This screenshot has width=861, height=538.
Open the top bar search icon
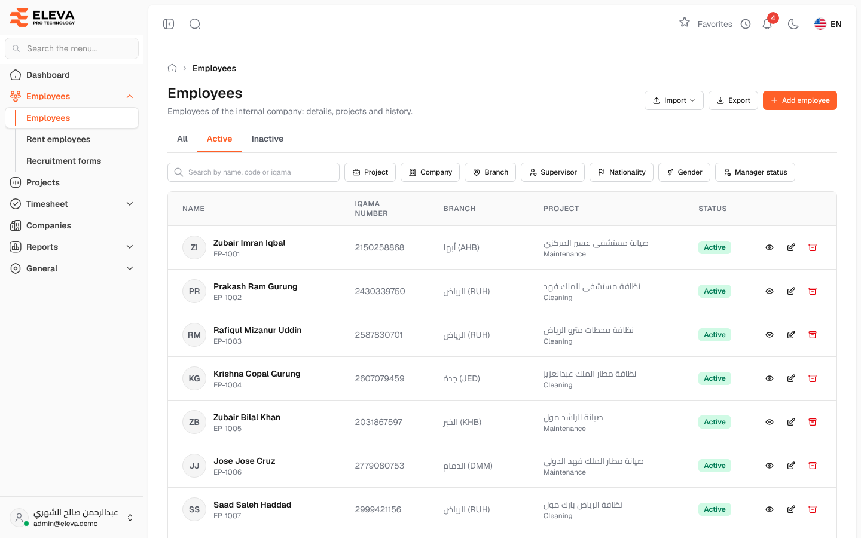coord(195,24)
